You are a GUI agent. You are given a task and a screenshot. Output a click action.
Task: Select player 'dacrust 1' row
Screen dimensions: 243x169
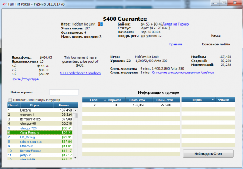tap(40, 115)
